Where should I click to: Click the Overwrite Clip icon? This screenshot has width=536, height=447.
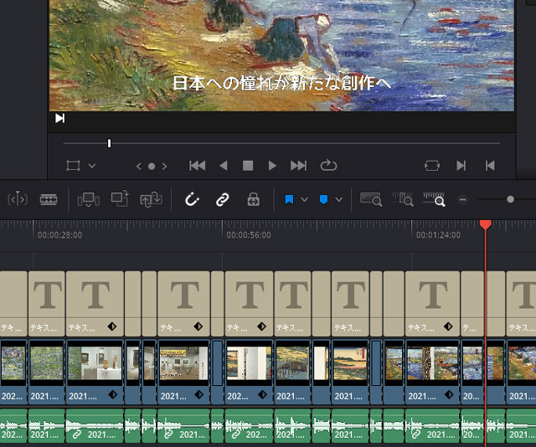[x=120, y=199]
